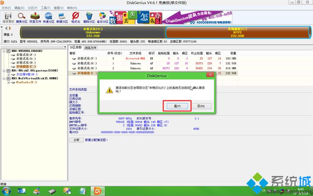Click the 序号(状态) column header

(x=115, y=53)
